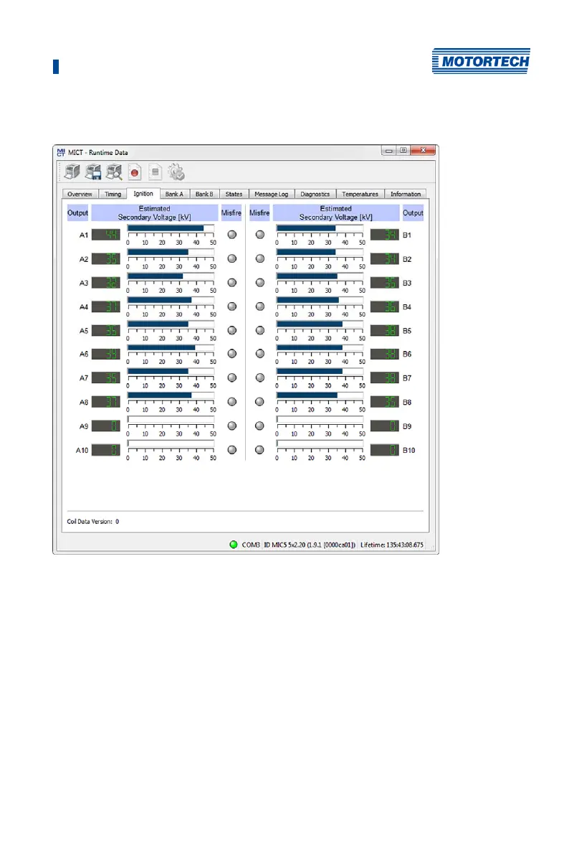Click the B2 digital voltage readout
This screenshot has width=569, height=854.
(x=385, y=258)
